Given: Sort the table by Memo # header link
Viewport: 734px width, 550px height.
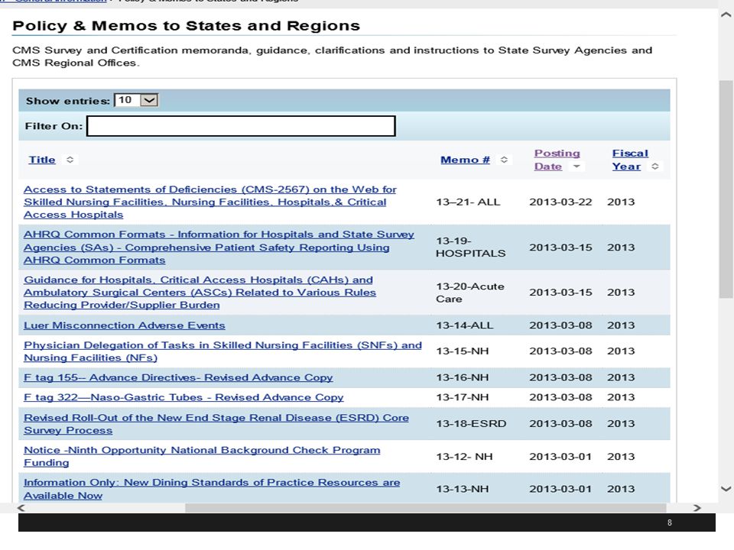Looking at the screenshot, I should point(465,160).
